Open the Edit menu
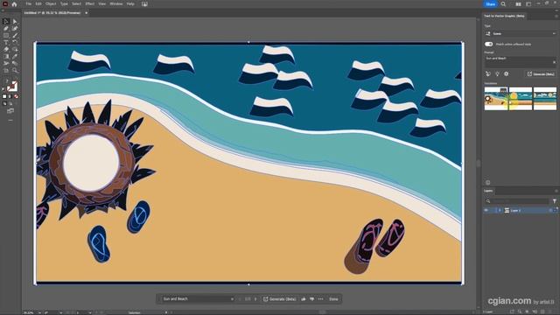The height and width of the screenshot is (315, 560). pos(38,3)
